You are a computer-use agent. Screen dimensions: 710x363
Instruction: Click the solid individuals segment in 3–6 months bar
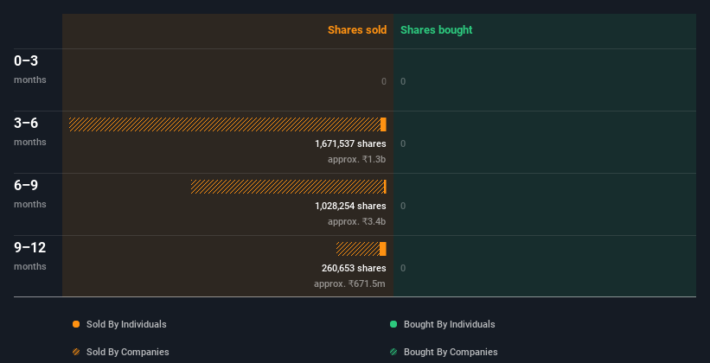coord(383,124)
